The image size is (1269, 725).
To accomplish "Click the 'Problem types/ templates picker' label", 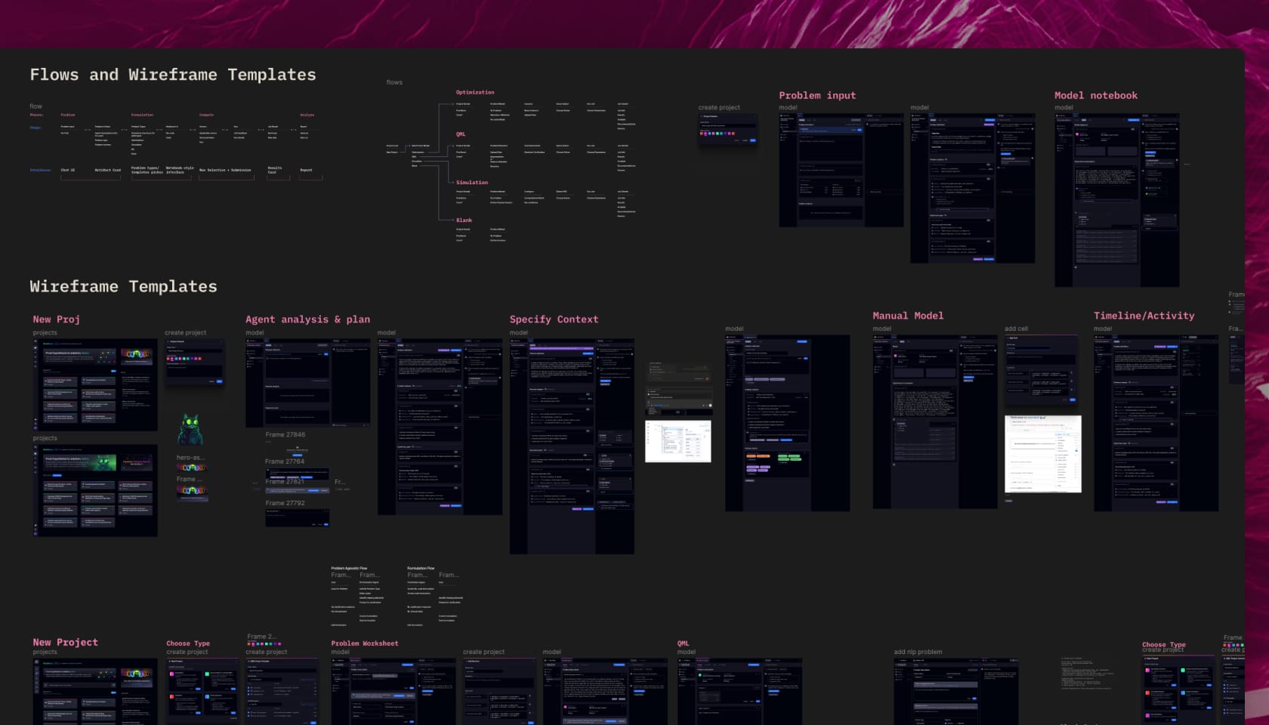I will (147, 170).
